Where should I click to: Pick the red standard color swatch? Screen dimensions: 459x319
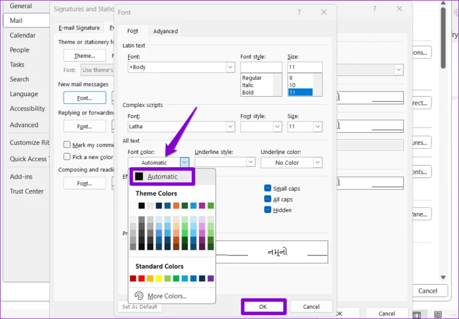point(141,278)
